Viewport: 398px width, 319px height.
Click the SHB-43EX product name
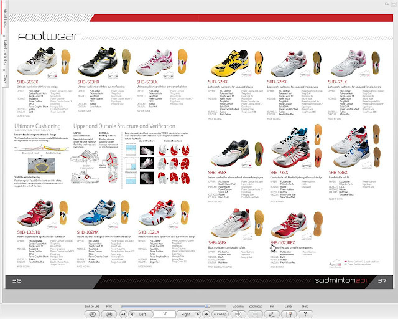[217, 243]
